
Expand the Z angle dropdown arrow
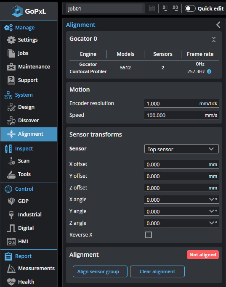pos(212,223)
